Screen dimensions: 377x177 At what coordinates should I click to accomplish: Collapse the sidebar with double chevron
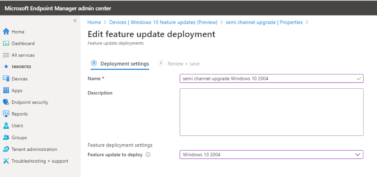coord(75,21)
